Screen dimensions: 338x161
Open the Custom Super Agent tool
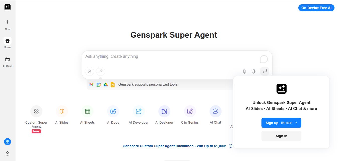point(36,111)
